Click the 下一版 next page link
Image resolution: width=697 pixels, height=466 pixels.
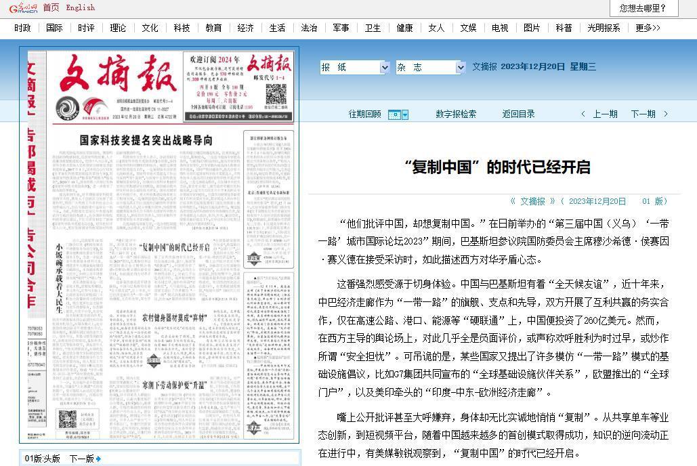click(x=82, y=459)
